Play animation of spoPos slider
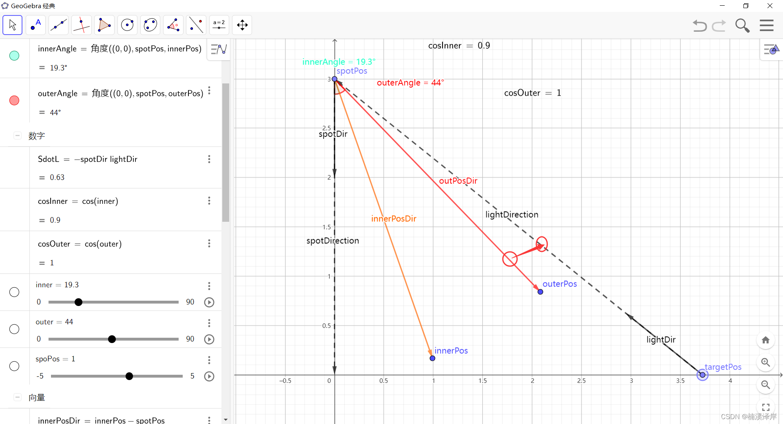 (209, 376)
